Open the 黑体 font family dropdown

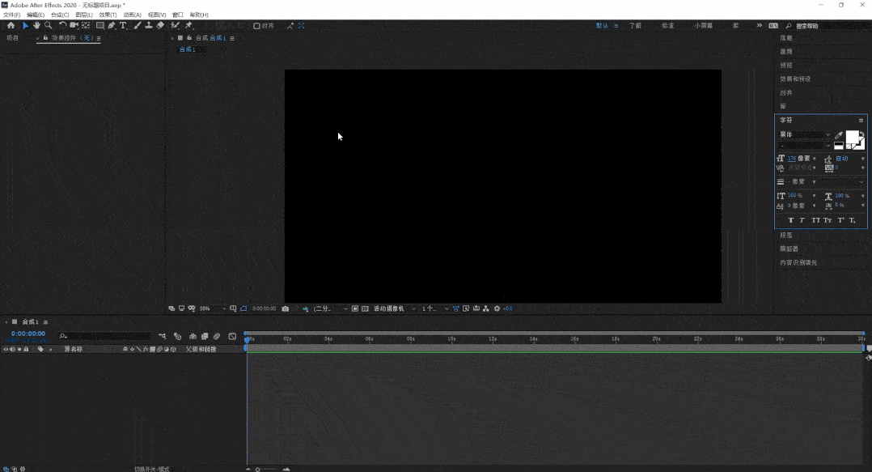[x=805, y=134]
